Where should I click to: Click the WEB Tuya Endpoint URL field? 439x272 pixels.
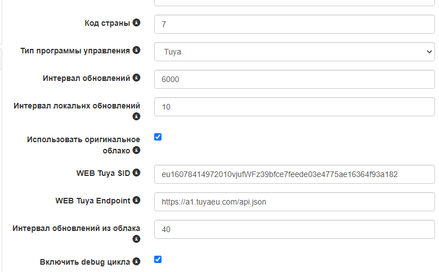pos(294,202)
